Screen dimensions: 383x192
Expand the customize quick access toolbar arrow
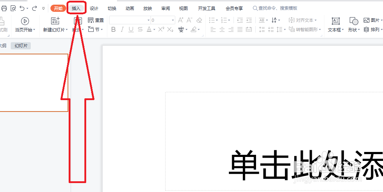[44, 8]
